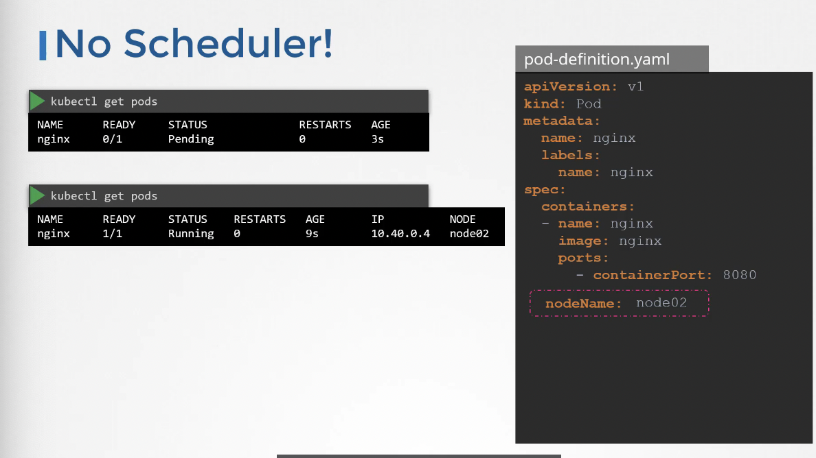
Task: Click the READY header above "0/1"
Action: point(120,125)
